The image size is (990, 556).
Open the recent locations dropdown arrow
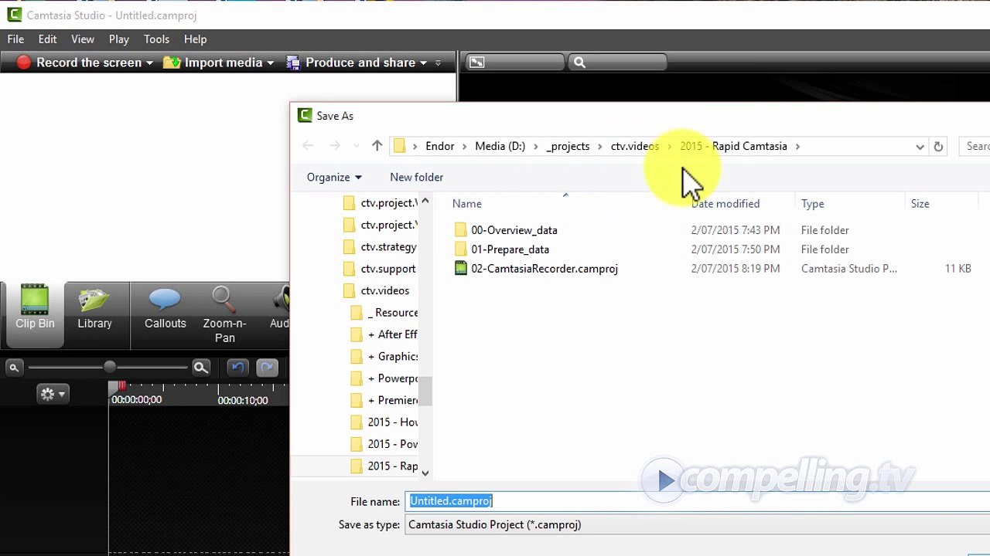click(356, 146)
